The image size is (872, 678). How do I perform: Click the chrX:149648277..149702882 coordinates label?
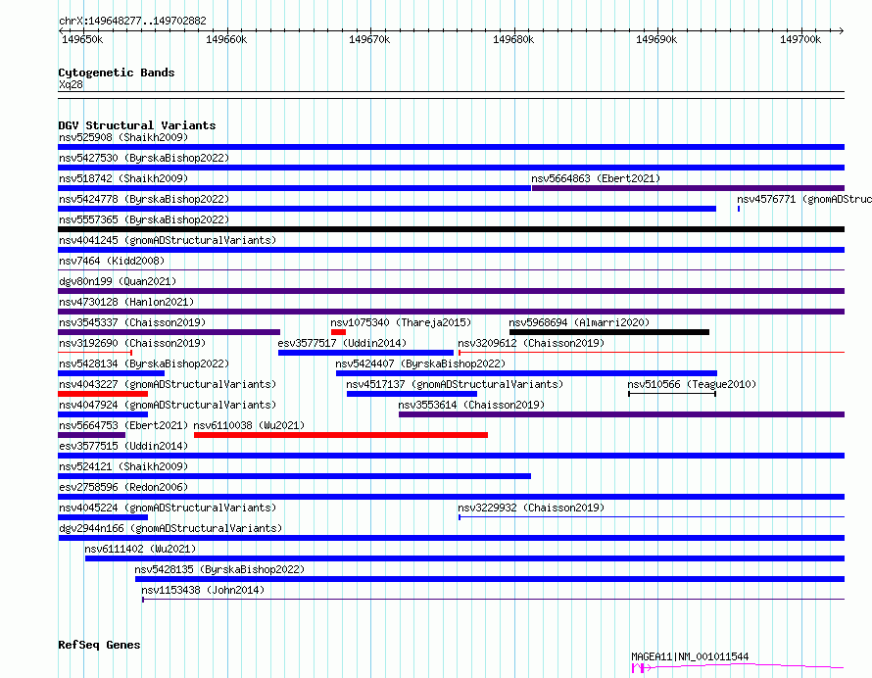point(132,21)
